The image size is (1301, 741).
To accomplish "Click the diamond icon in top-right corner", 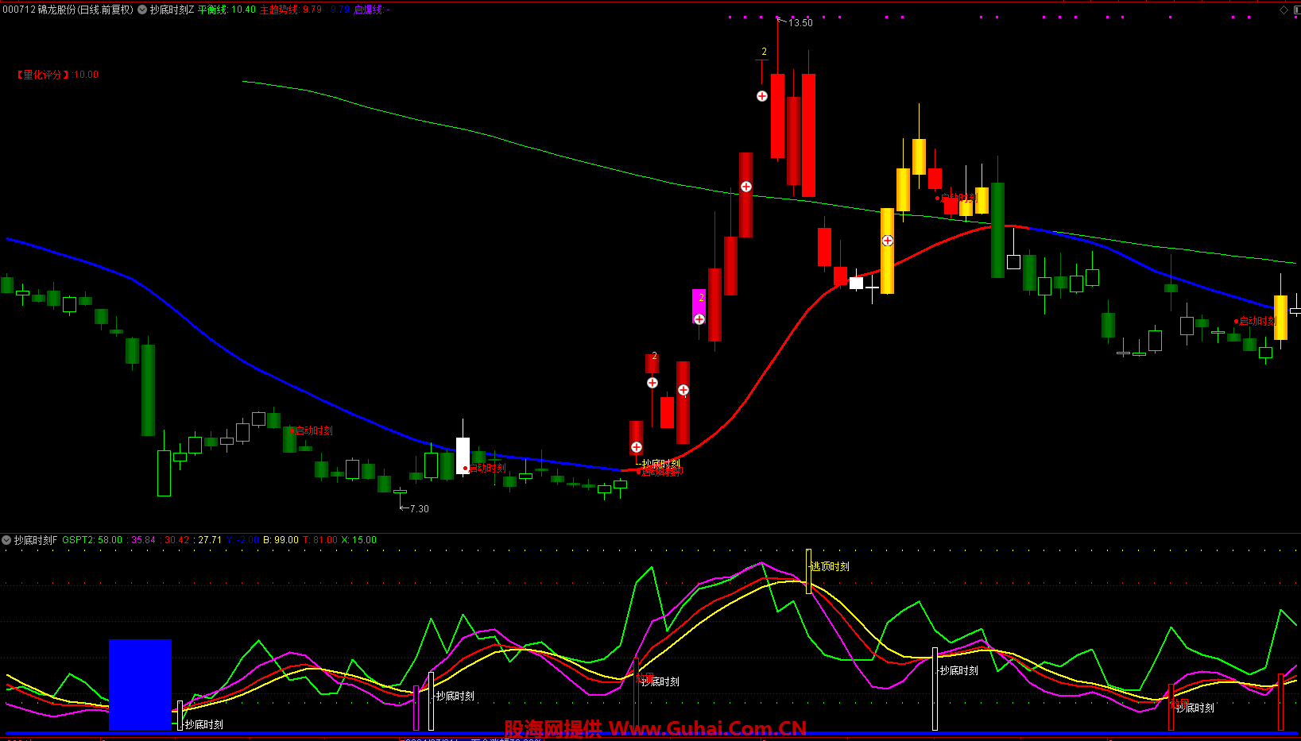I will [1284, 10].
